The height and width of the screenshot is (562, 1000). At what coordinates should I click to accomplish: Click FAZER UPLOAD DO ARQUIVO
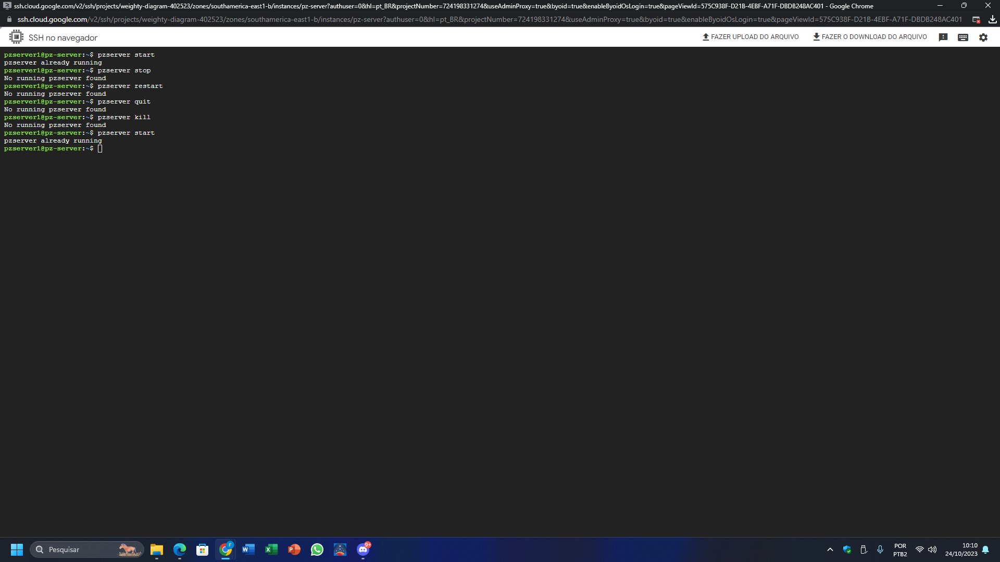pyautogui.click(x=750, y=37)
